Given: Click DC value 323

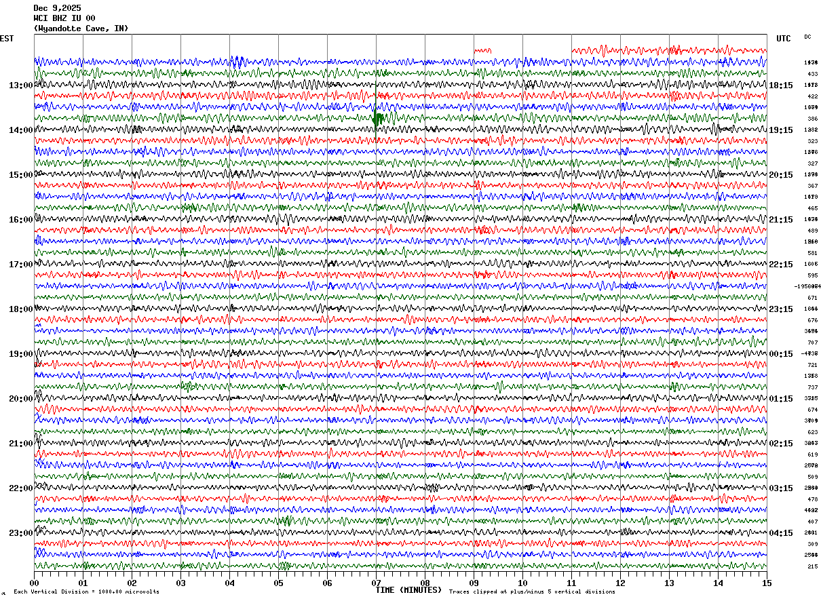Looking at the screenshot, I should (812, 141).
